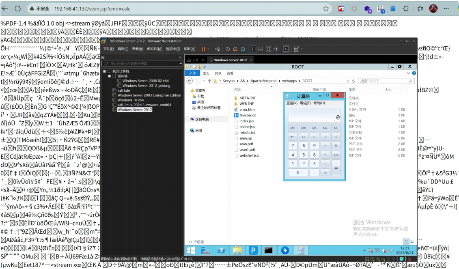Open browser extensions puzzle icon

pos(406,9)
